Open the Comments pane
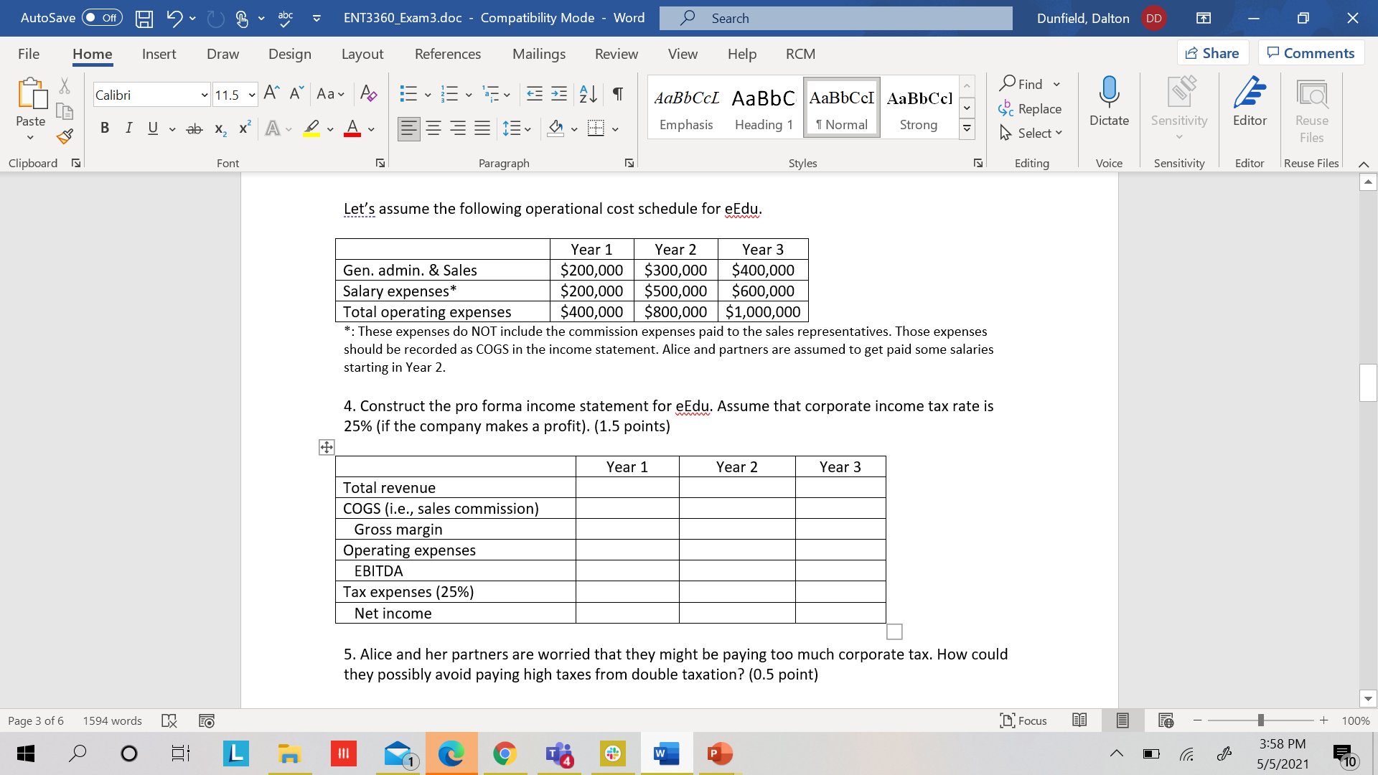The image size is (1378, 775). coord(1311,52)
